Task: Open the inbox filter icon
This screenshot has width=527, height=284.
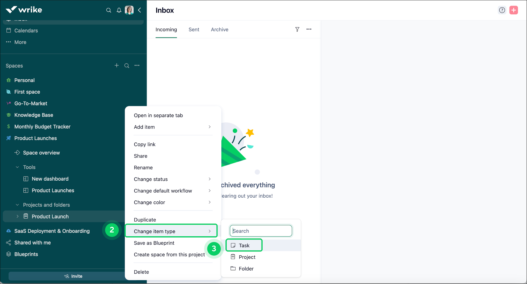Action: click(x=297, y=29)
